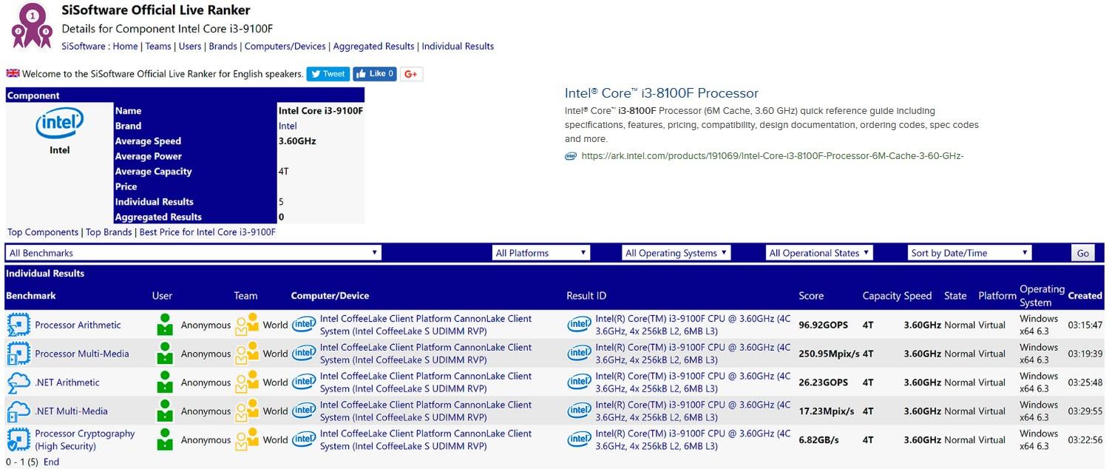
Task: Click Intel result icon in Processor Cryptography row
Action: [x=580, y=439]
